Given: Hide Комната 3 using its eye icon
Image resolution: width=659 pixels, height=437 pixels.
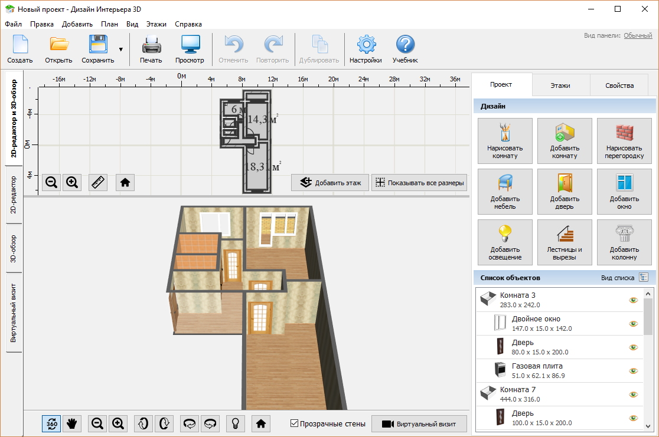Looking at the screenshot, I should click(633, 300).
